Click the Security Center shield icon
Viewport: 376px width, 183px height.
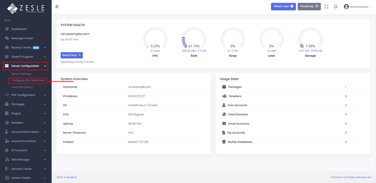tap(7, 169)
